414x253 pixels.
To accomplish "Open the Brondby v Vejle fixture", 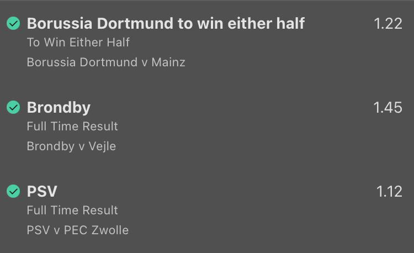I will coord(71,146).
